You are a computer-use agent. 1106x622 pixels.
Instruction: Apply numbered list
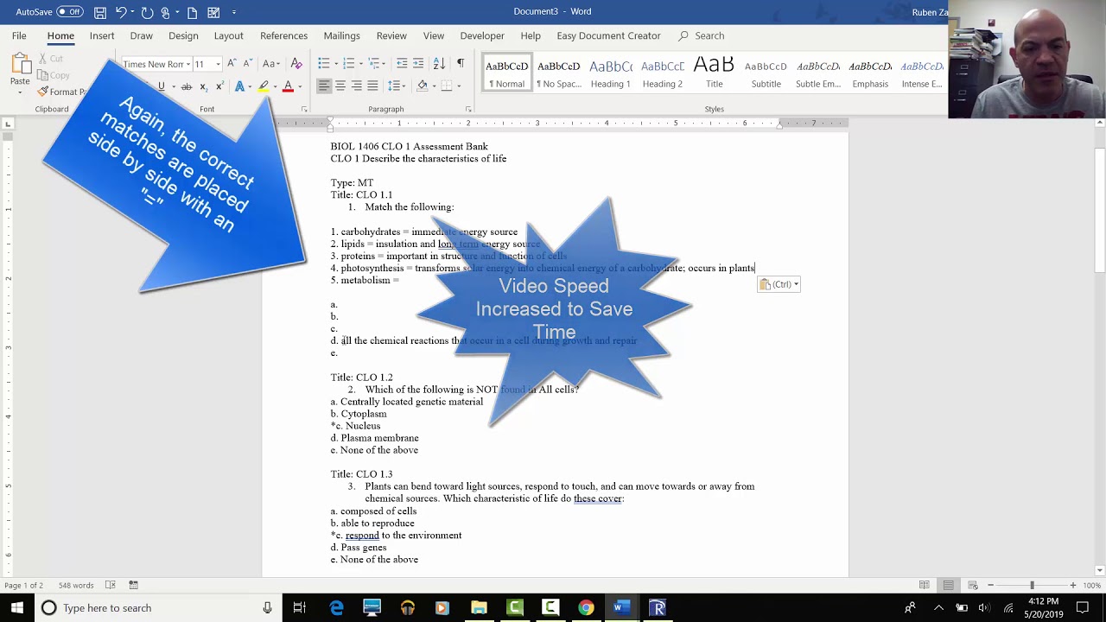(x=348, y=64)
